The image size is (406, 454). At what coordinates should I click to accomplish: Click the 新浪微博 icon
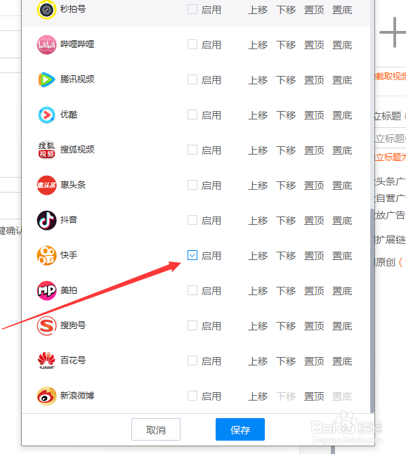click(46, 396)
